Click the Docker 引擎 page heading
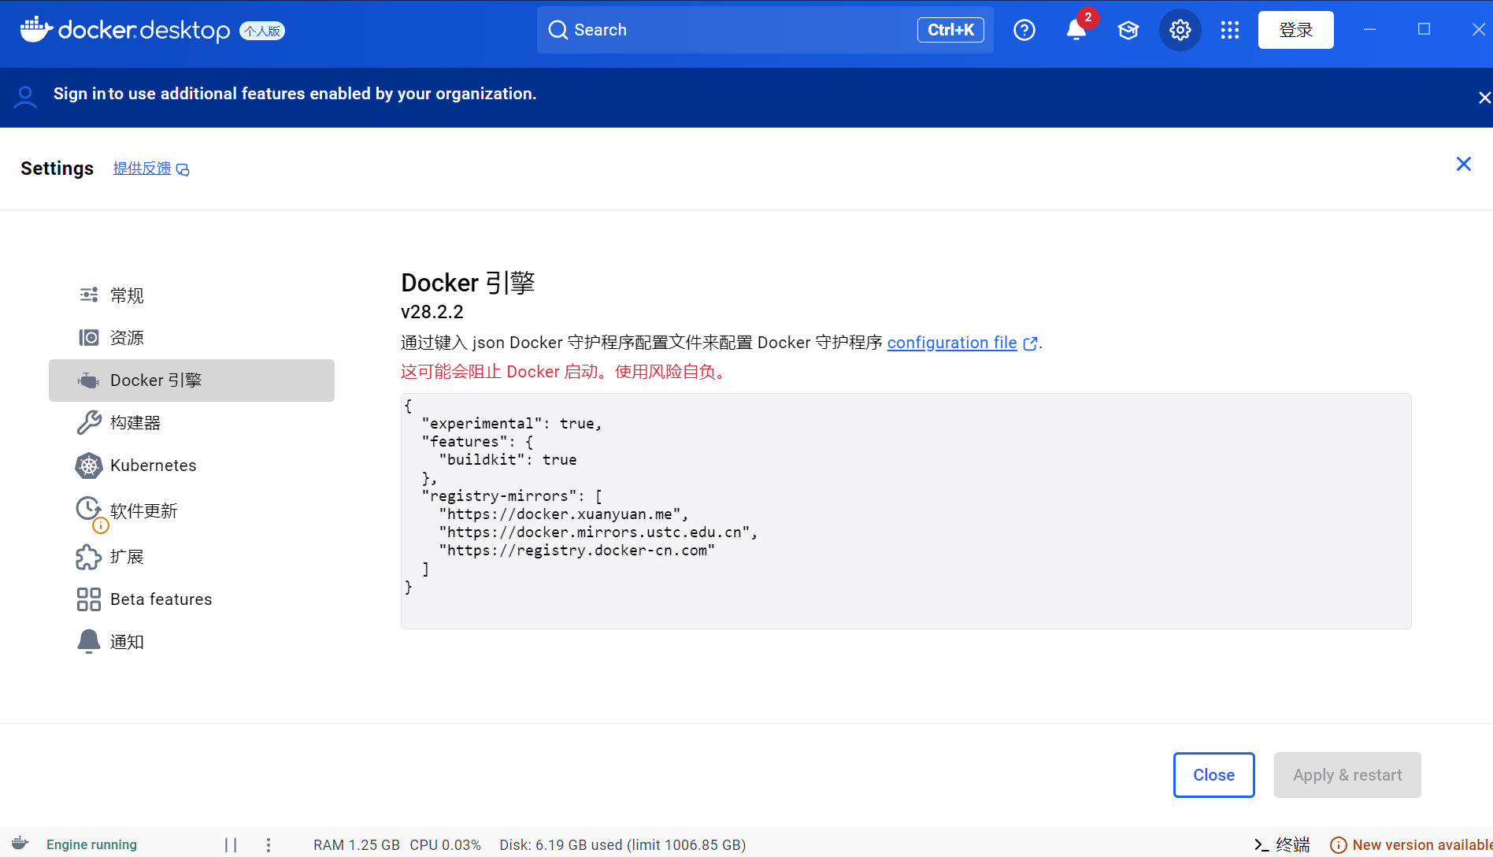This screenshot has height=857, width=1493. (468, 283)
